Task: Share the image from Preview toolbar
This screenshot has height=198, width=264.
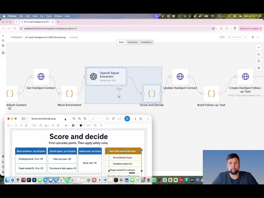Action: pyautogui.click(x=141, y=119)
